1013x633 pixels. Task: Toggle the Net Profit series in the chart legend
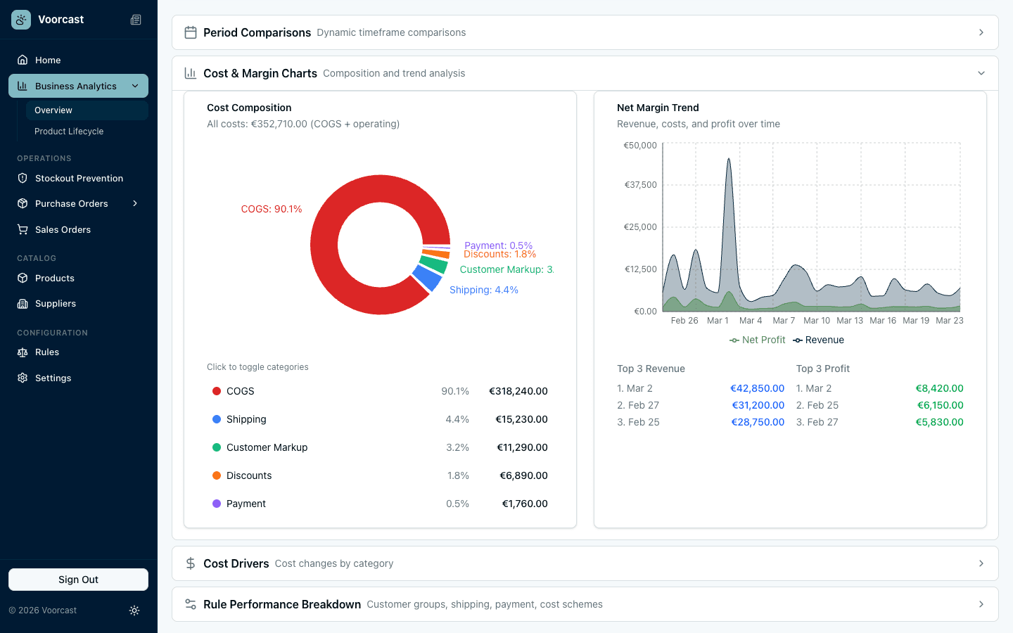tap(757, 340)
